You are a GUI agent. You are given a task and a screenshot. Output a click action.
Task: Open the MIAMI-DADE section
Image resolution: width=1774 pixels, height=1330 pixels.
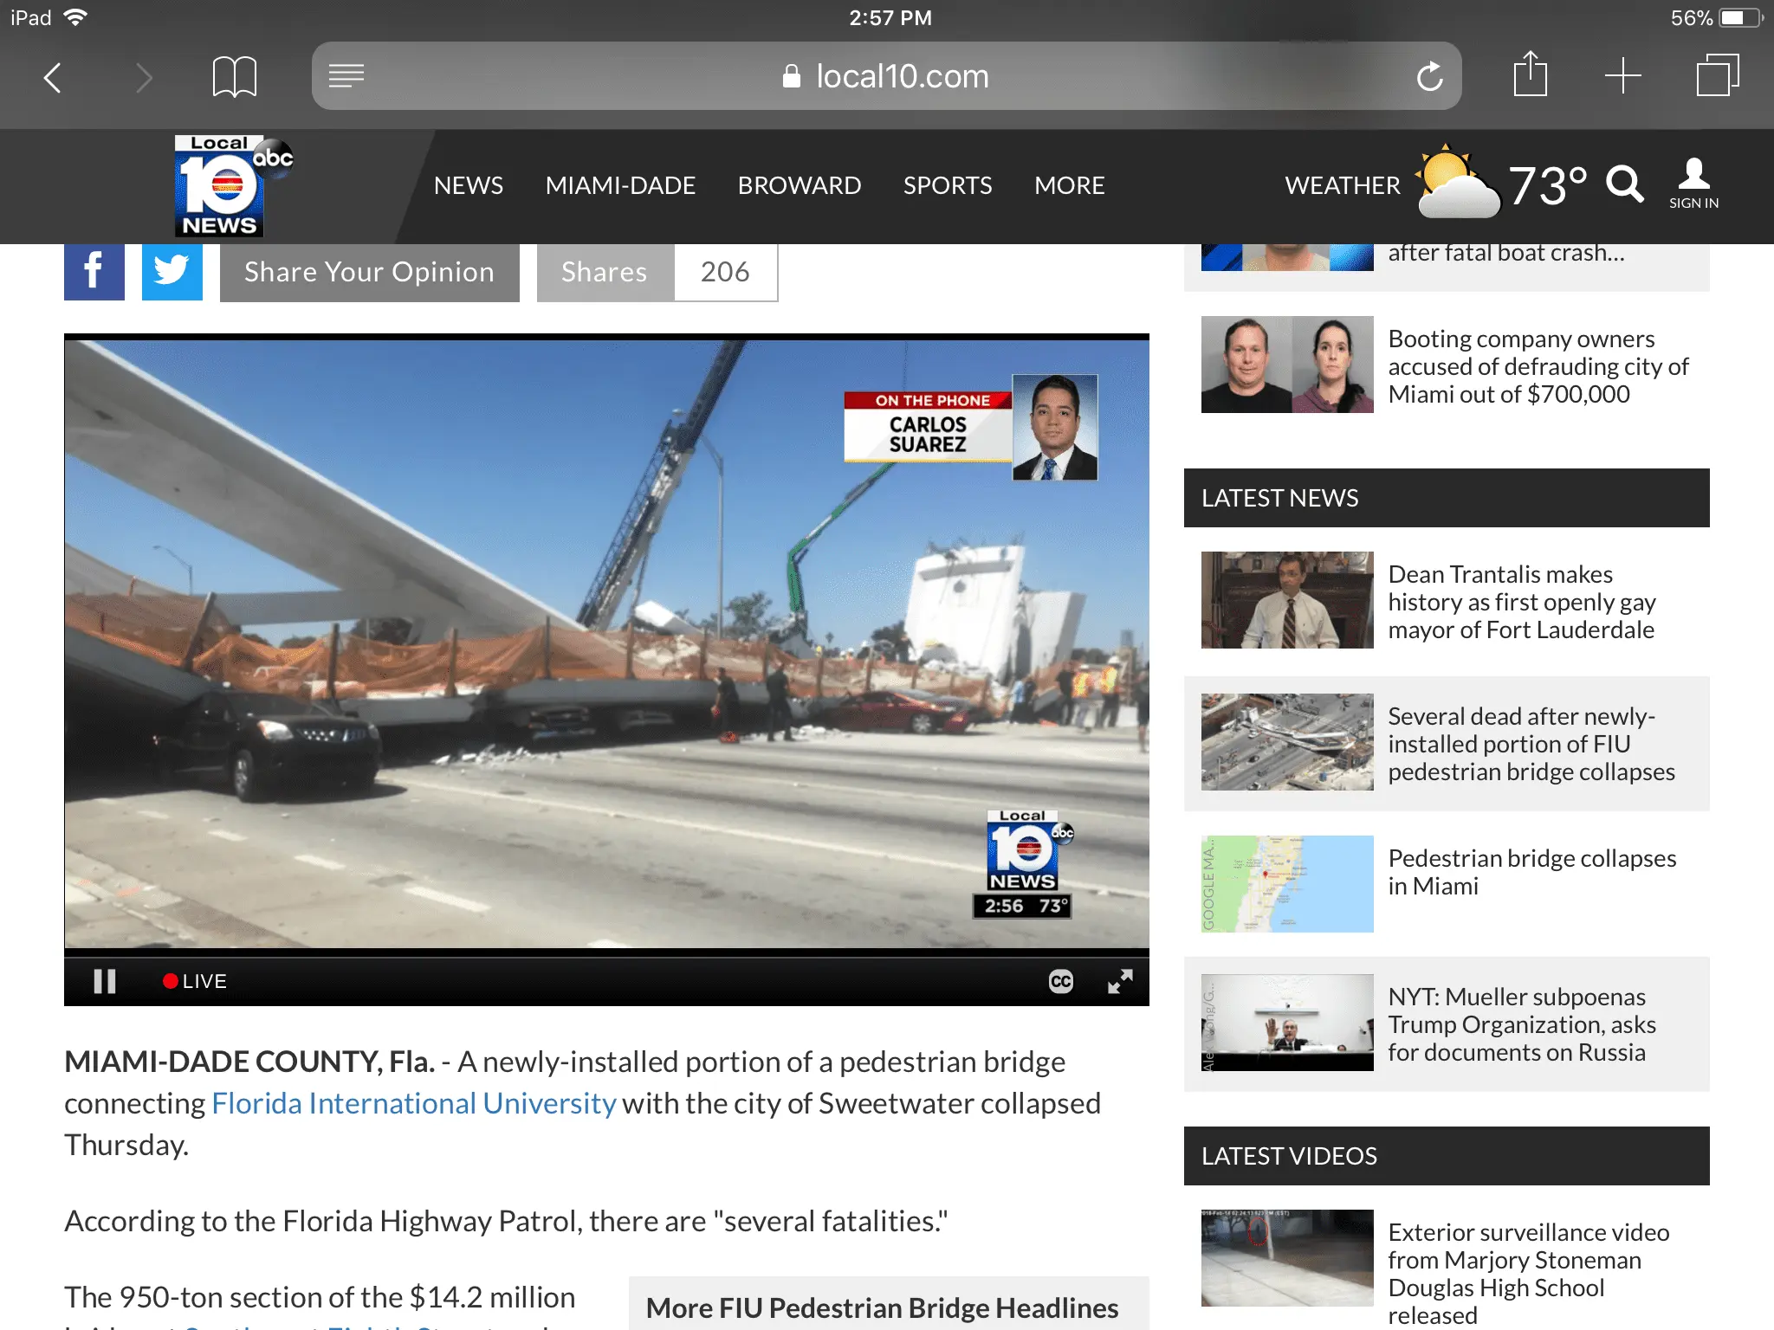click(620, 185)
